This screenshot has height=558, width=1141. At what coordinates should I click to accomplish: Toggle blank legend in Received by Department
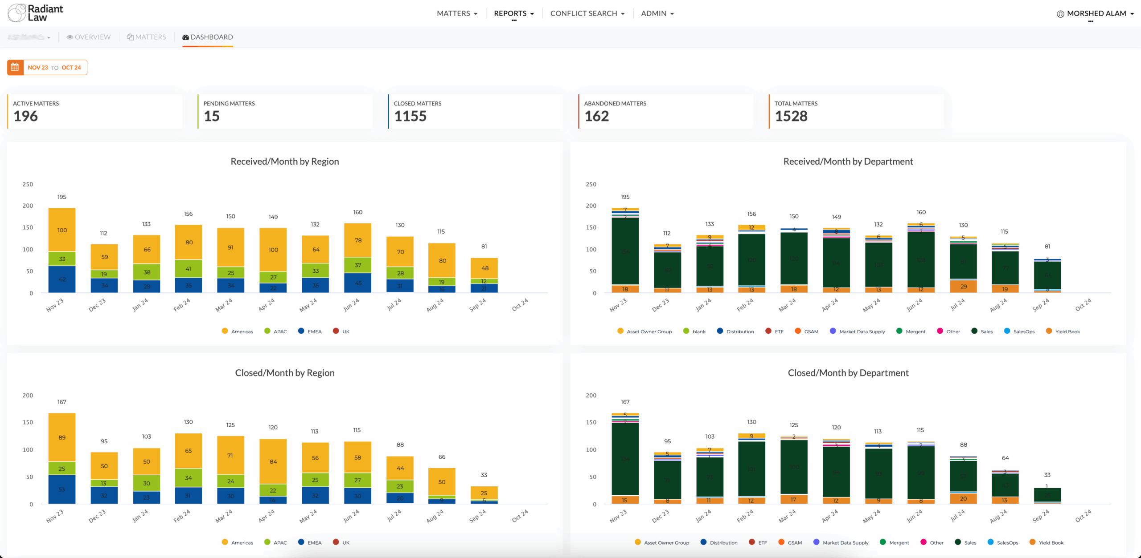click(694, 332)
